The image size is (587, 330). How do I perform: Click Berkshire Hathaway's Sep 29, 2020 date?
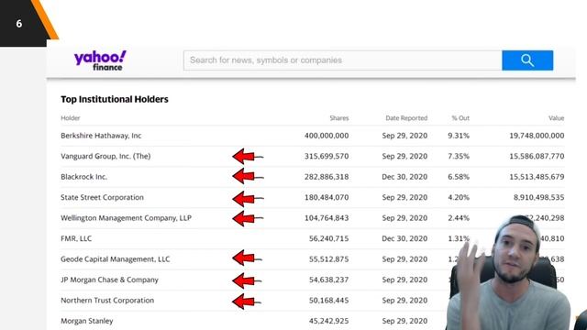[x=404, y=136]
